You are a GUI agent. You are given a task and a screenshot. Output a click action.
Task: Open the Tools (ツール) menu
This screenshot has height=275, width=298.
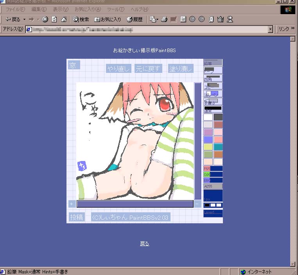point(115,9)
